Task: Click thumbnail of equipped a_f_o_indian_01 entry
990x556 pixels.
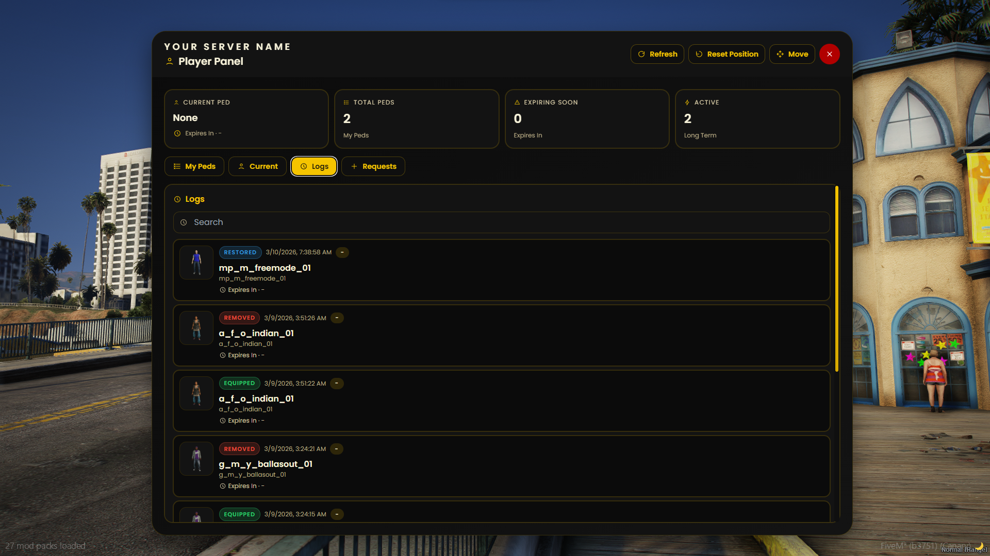Action: (196, 393)
